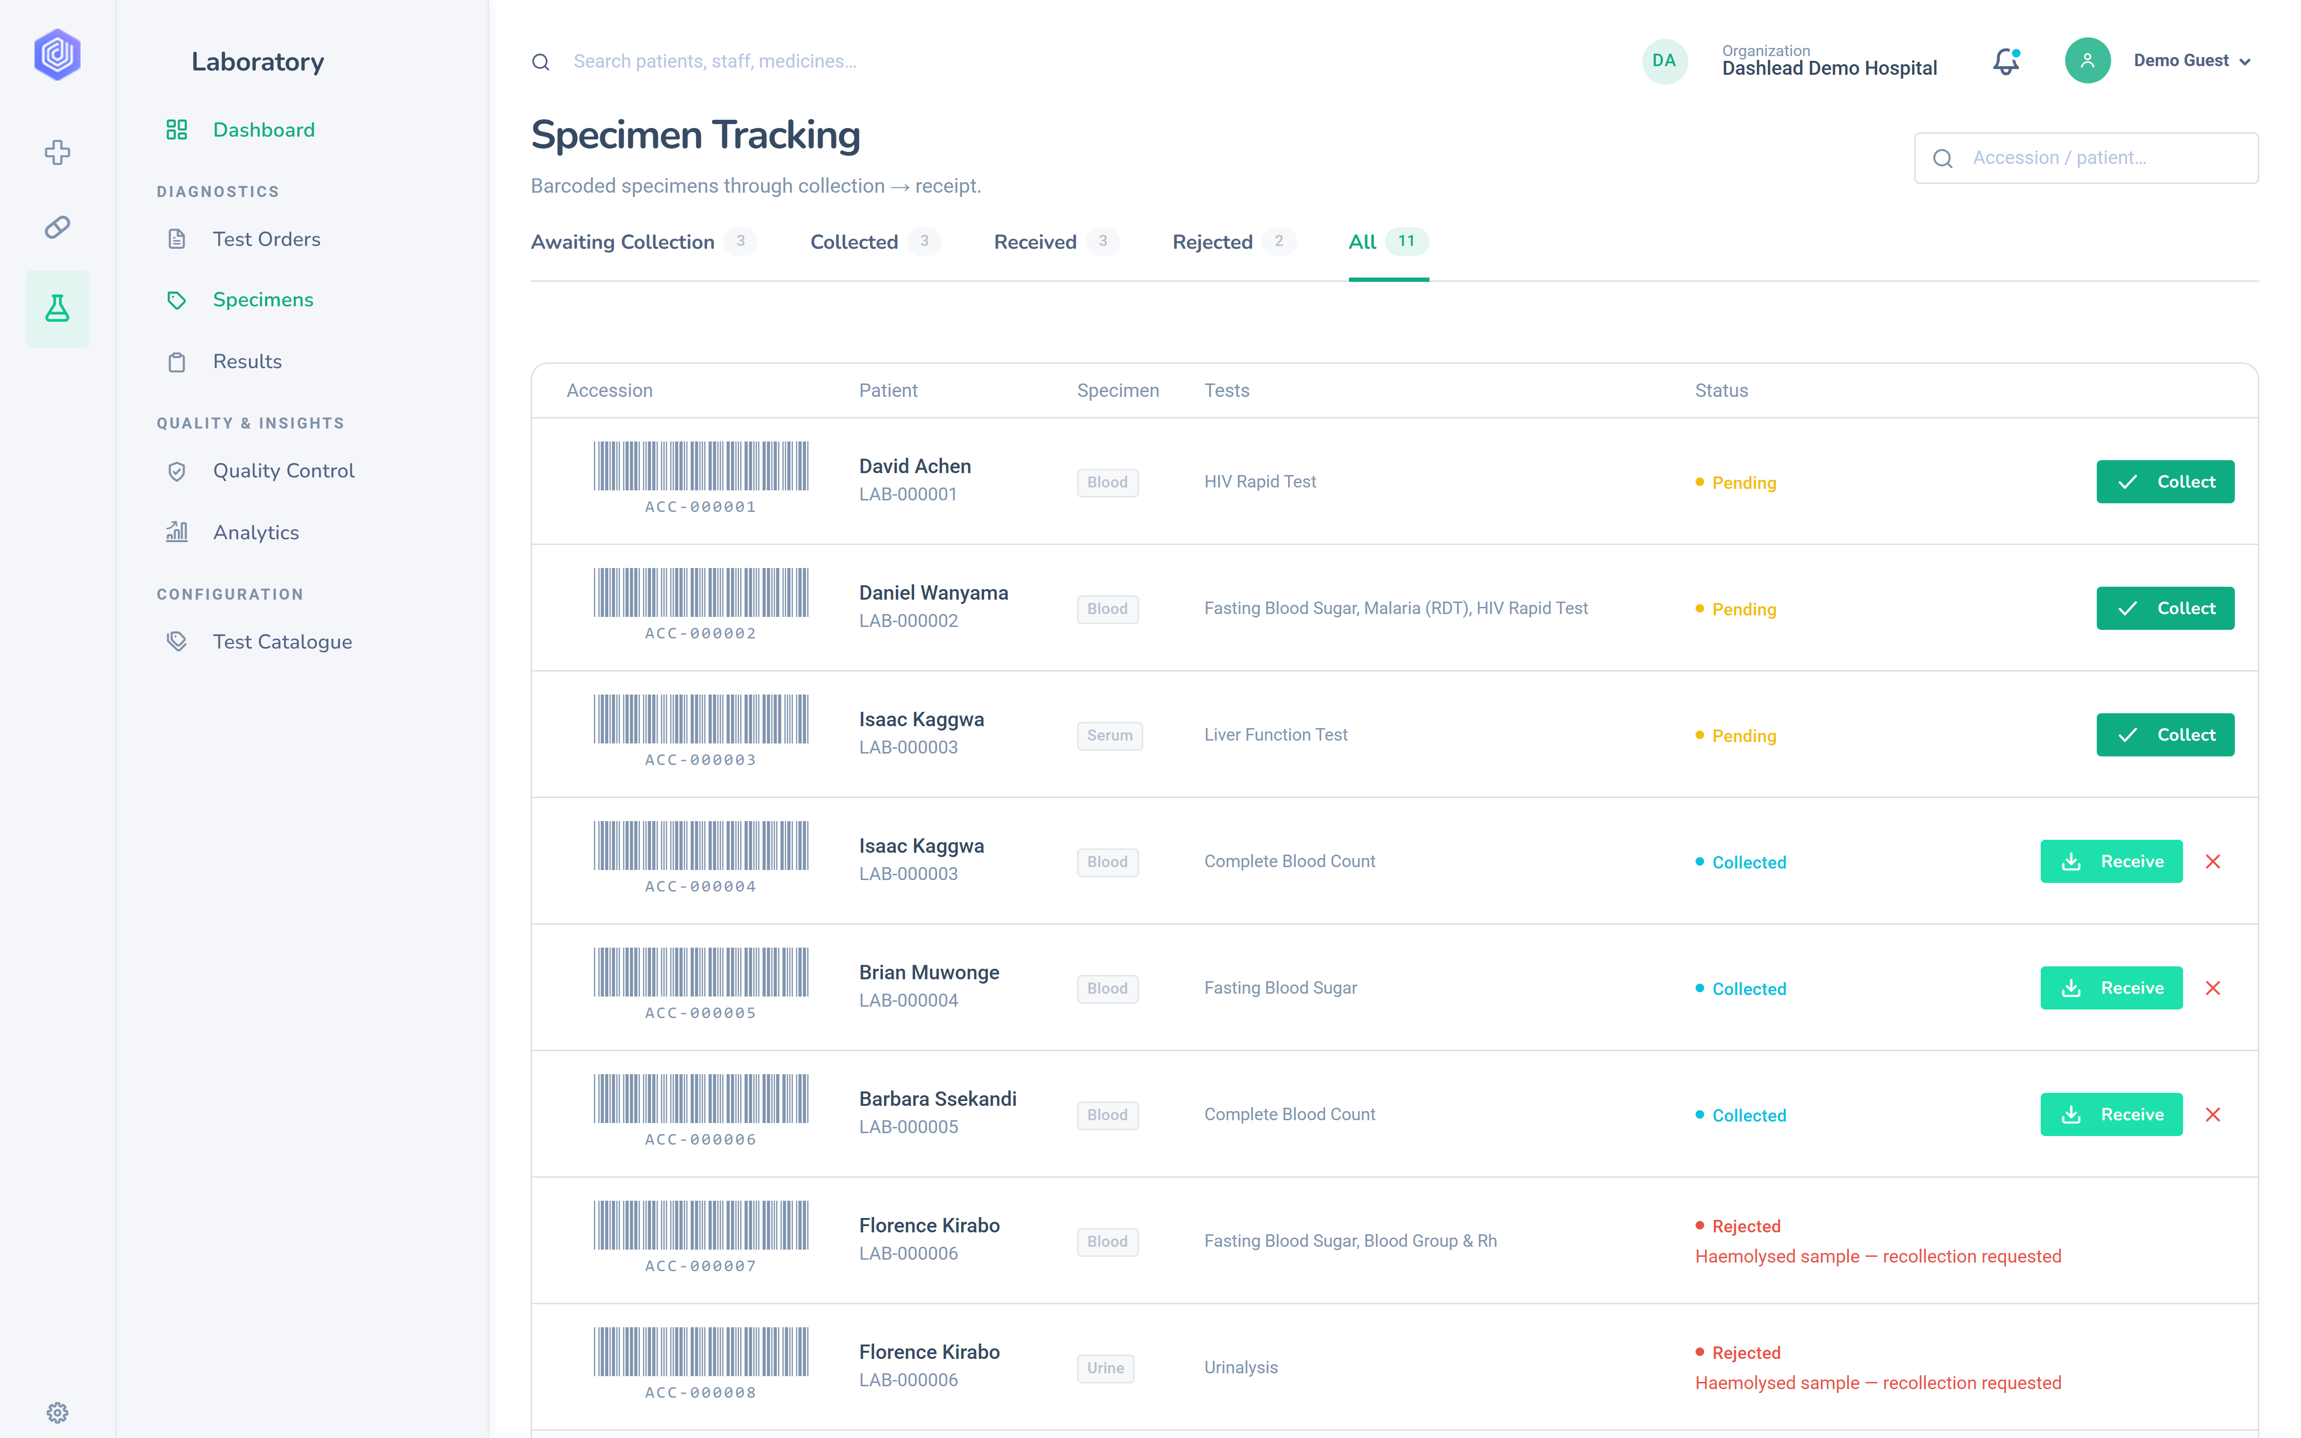Screen dimensions: 2301x1438
Task: Click the barcode for ACC-000001
Action: pos(701,466)
